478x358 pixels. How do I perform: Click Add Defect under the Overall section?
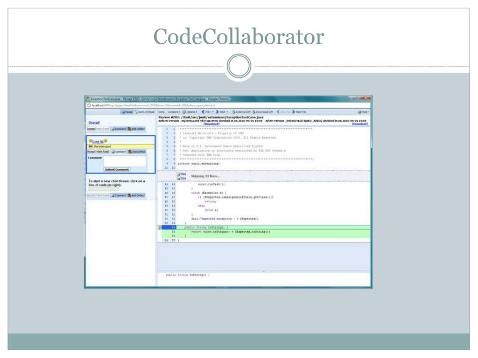tap(136, 129)
